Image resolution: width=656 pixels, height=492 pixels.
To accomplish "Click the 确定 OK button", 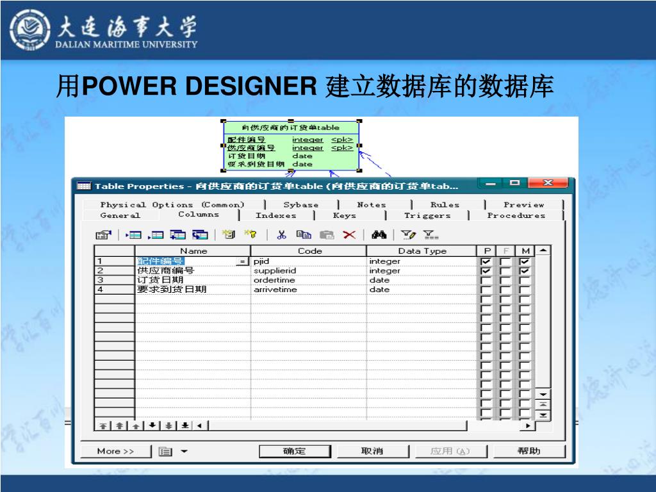I will click(x=295, y=452).
